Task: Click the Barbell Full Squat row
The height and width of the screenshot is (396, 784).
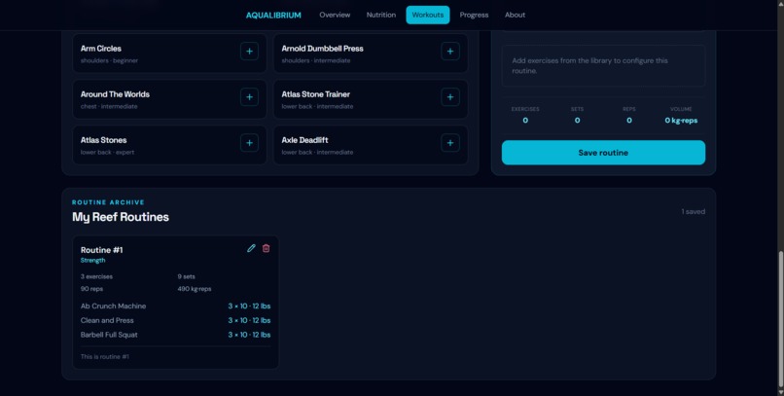Action: pos(175,335)
